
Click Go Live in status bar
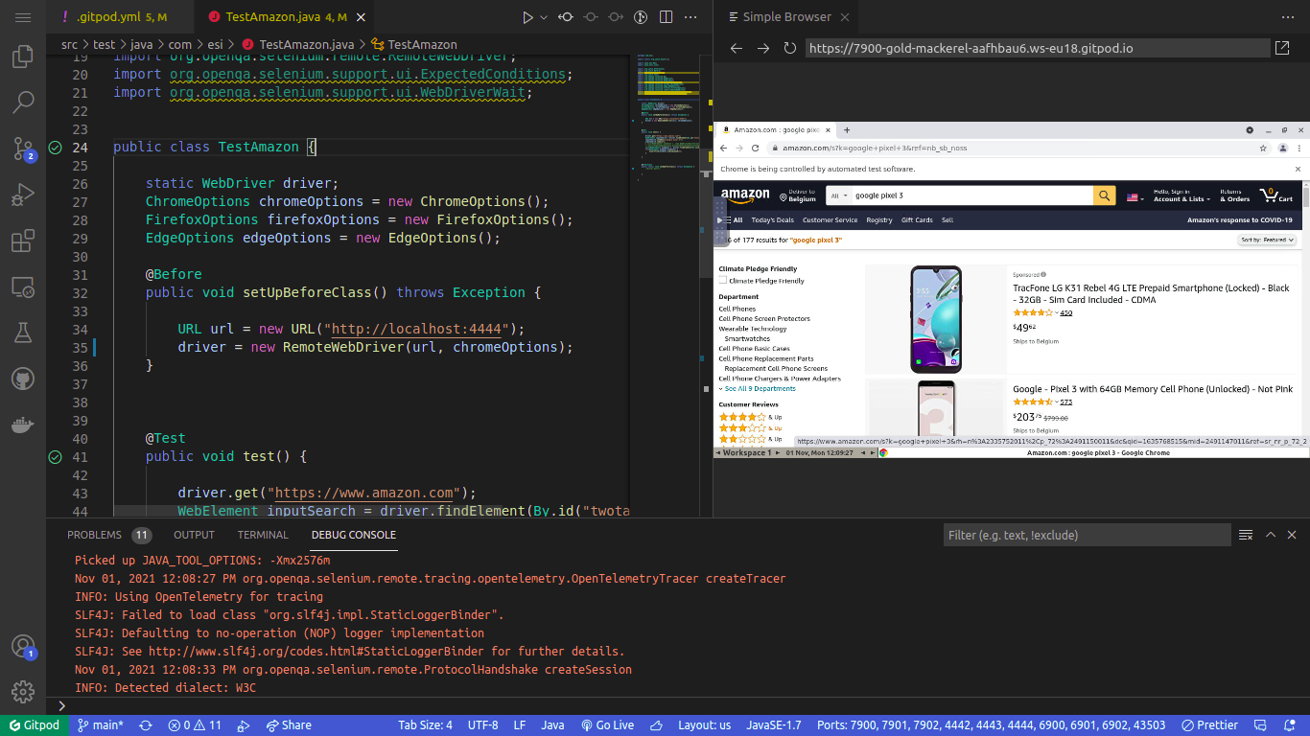pyautogui.click(x=607, y=725)
